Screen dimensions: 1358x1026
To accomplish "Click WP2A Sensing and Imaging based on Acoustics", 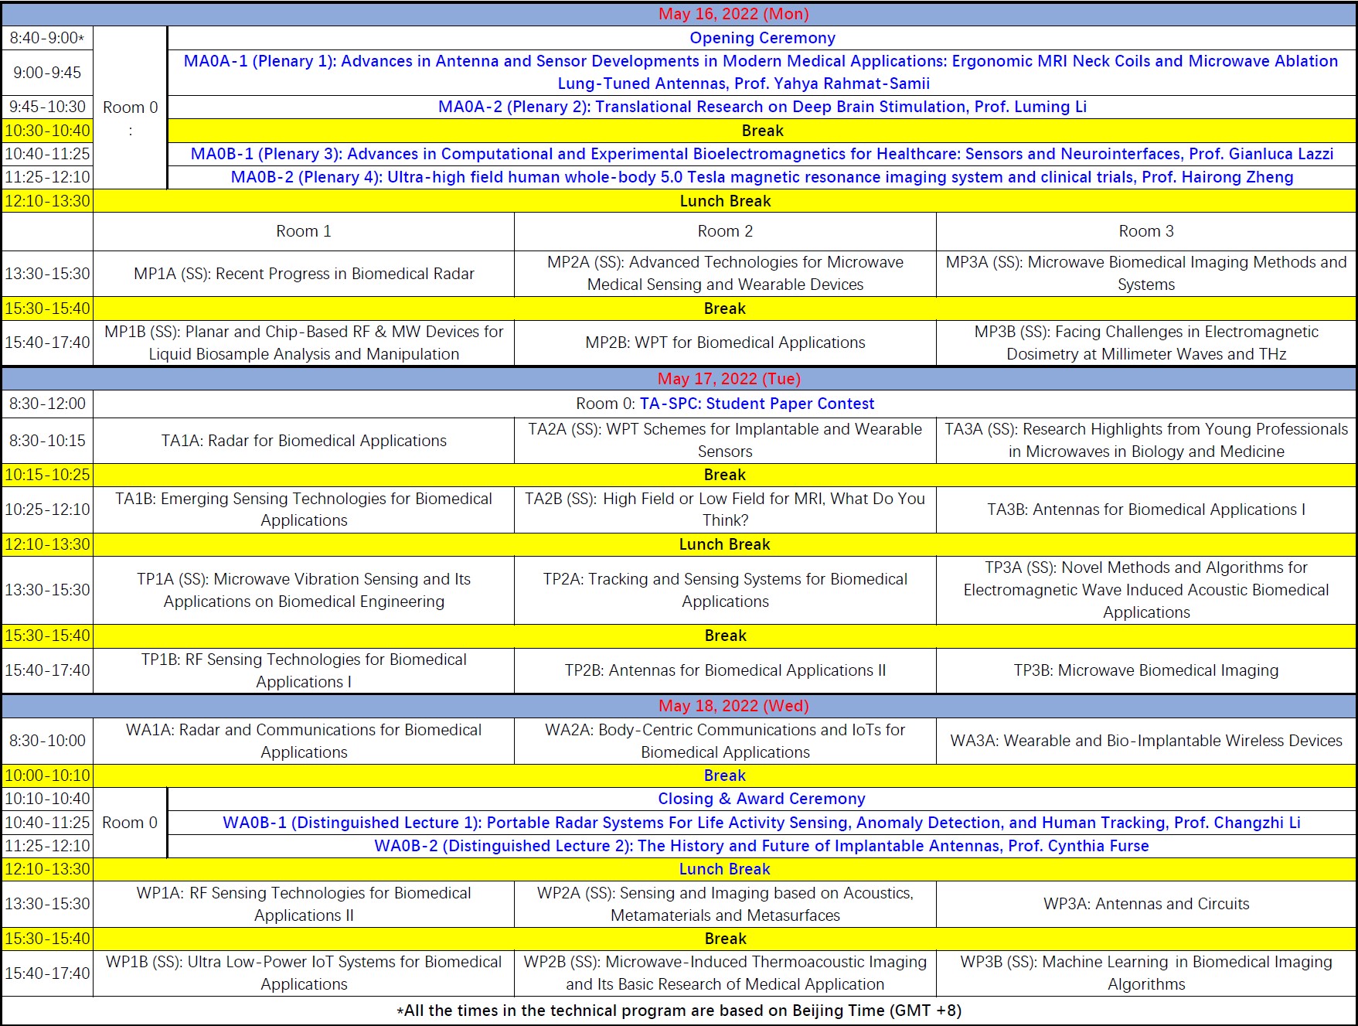I will [725, 904].
